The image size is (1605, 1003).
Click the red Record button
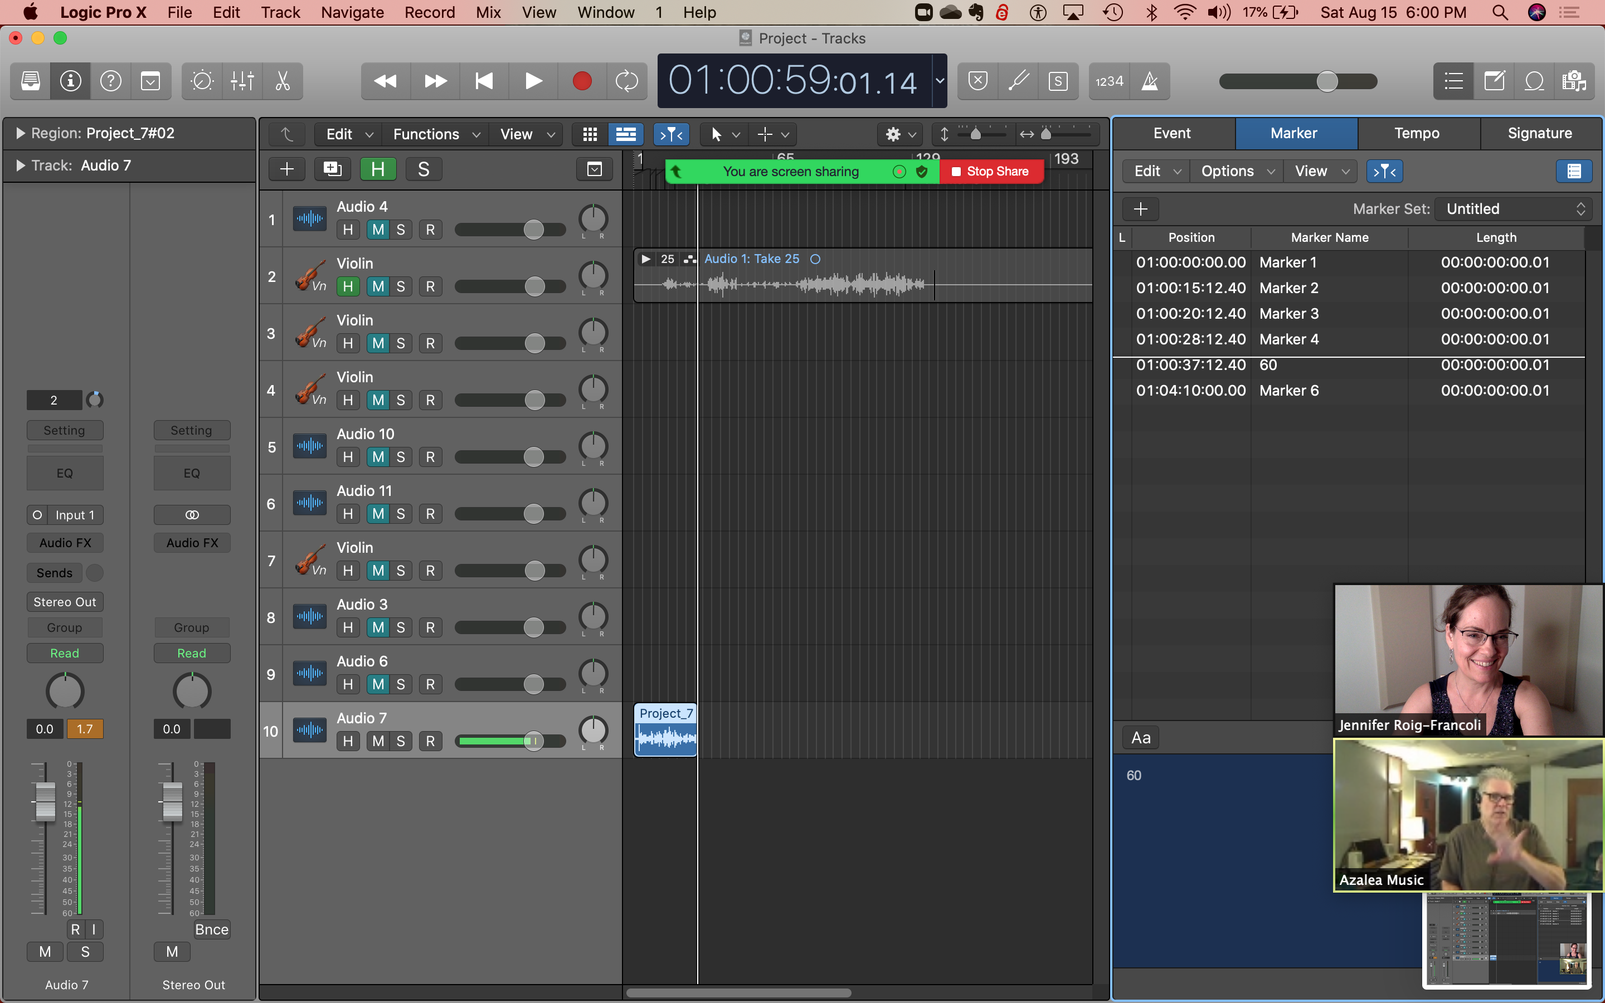pos(582,81)
